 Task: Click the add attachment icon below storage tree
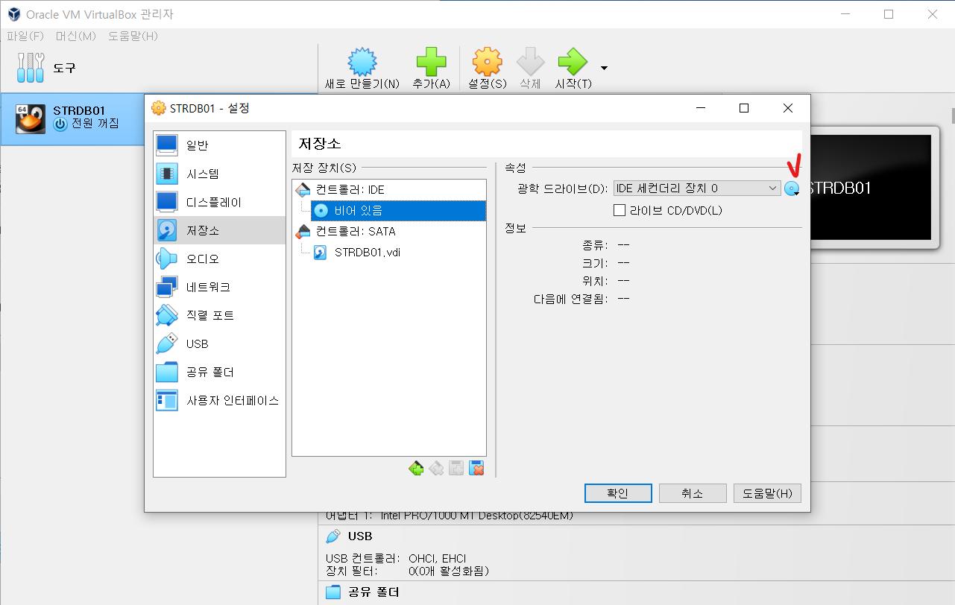click(x=456, y=468)
